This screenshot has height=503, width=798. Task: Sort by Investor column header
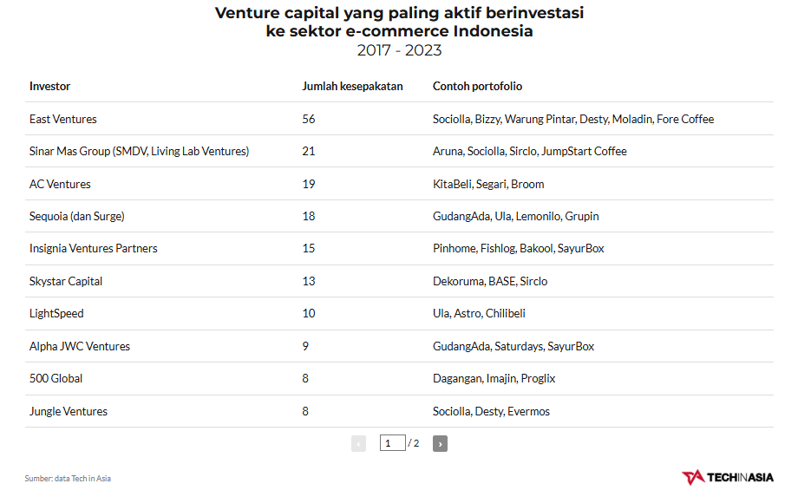click(50, 87)
